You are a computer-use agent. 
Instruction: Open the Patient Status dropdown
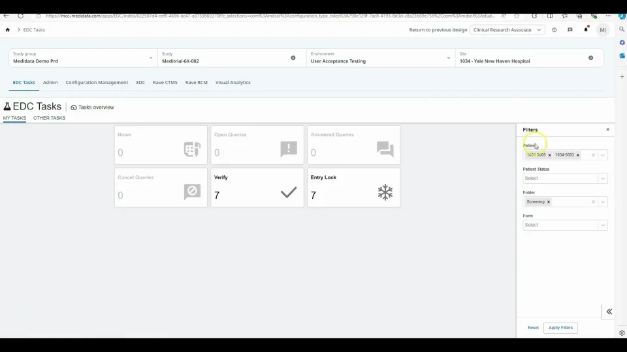coord(565,179)
